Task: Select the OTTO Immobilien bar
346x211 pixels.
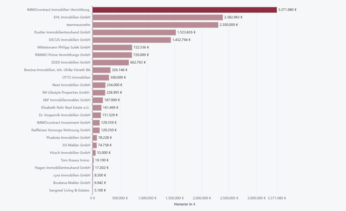Action: click(101, 77)
